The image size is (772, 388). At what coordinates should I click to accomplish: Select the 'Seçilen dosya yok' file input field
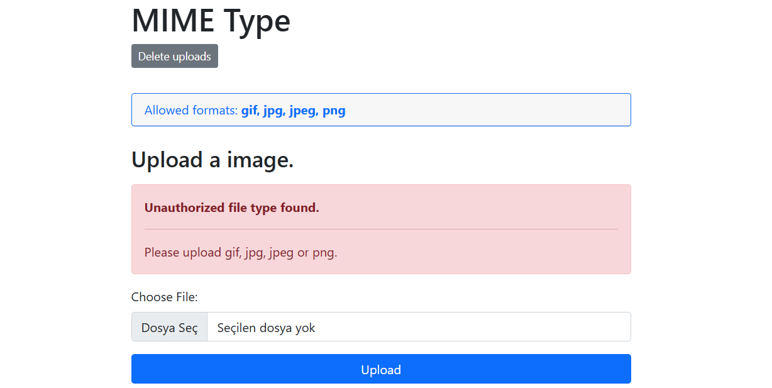pos(381,327)
